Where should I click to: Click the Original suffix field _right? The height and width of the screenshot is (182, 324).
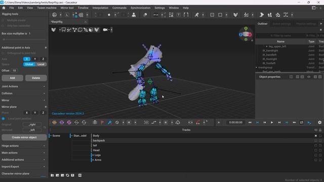click(x=32, y=125)
